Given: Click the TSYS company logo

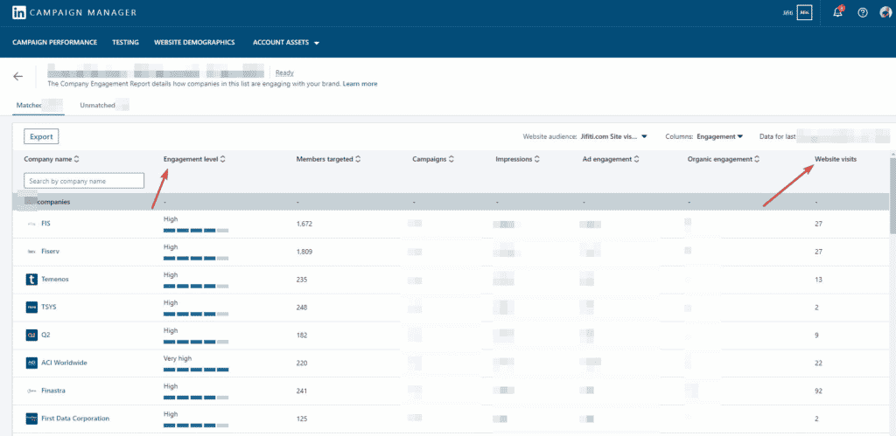Looking at the screenshot, I should tap(31, 307).
